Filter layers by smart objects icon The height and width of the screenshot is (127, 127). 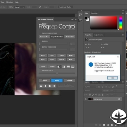click(x=113, y=87)
